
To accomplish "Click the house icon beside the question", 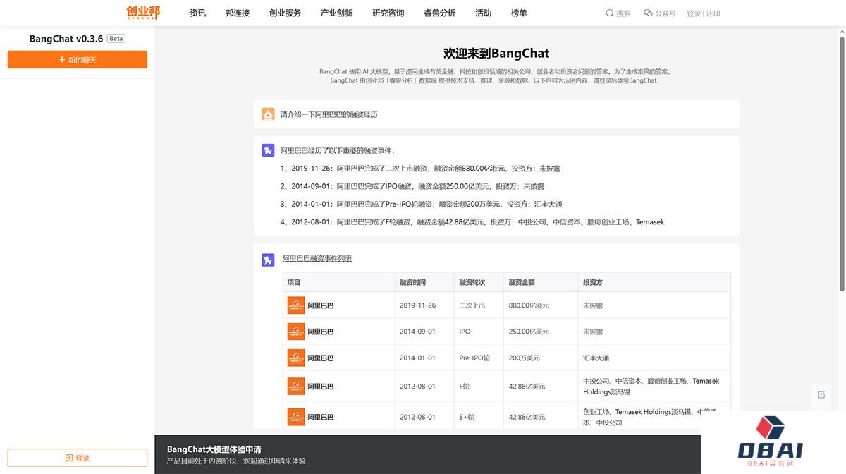I will click(x=268, y=114).
